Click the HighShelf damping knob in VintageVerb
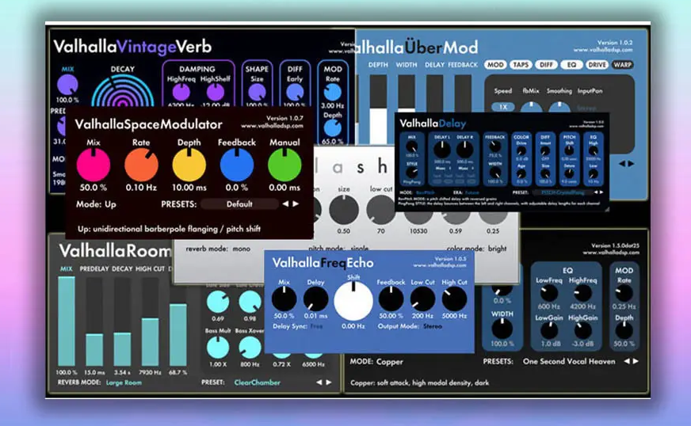 (x=215, y=93)
